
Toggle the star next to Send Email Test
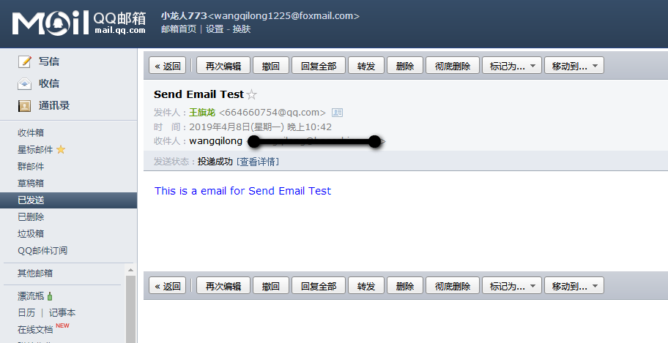[x=252, y=94]
